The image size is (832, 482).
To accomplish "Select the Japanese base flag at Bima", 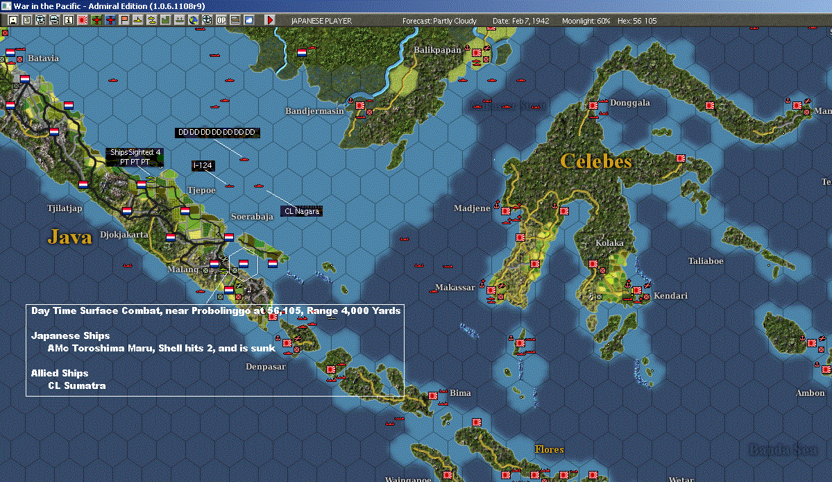I will tap(433, 395).
